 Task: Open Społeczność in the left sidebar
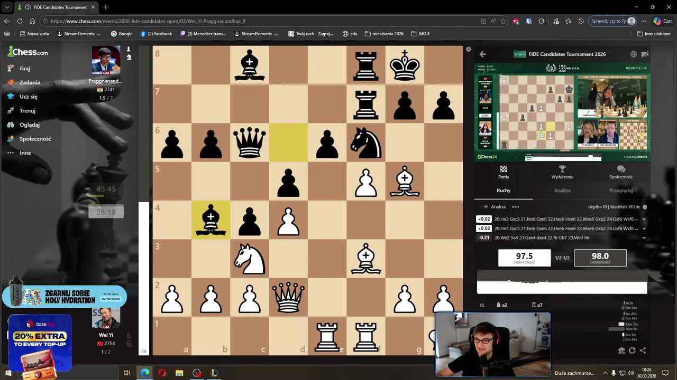point(30,139)
